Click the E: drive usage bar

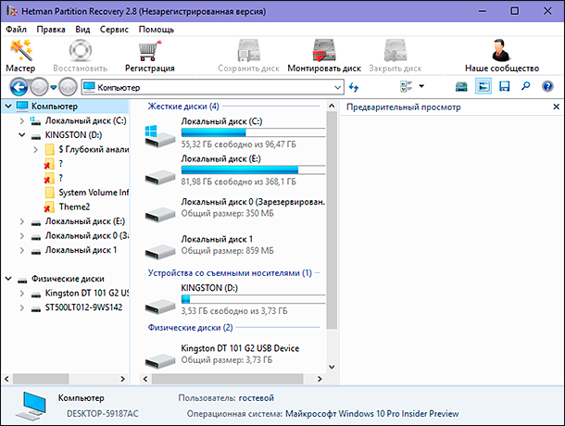(x=253, y=170)
